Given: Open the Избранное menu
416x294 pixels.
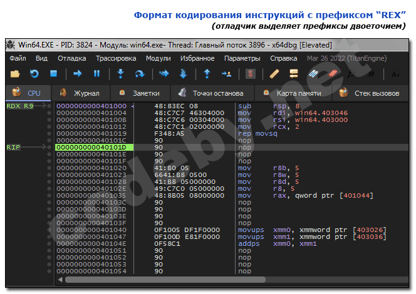Looking at the screenshot, I should click(x=197, y=58).
